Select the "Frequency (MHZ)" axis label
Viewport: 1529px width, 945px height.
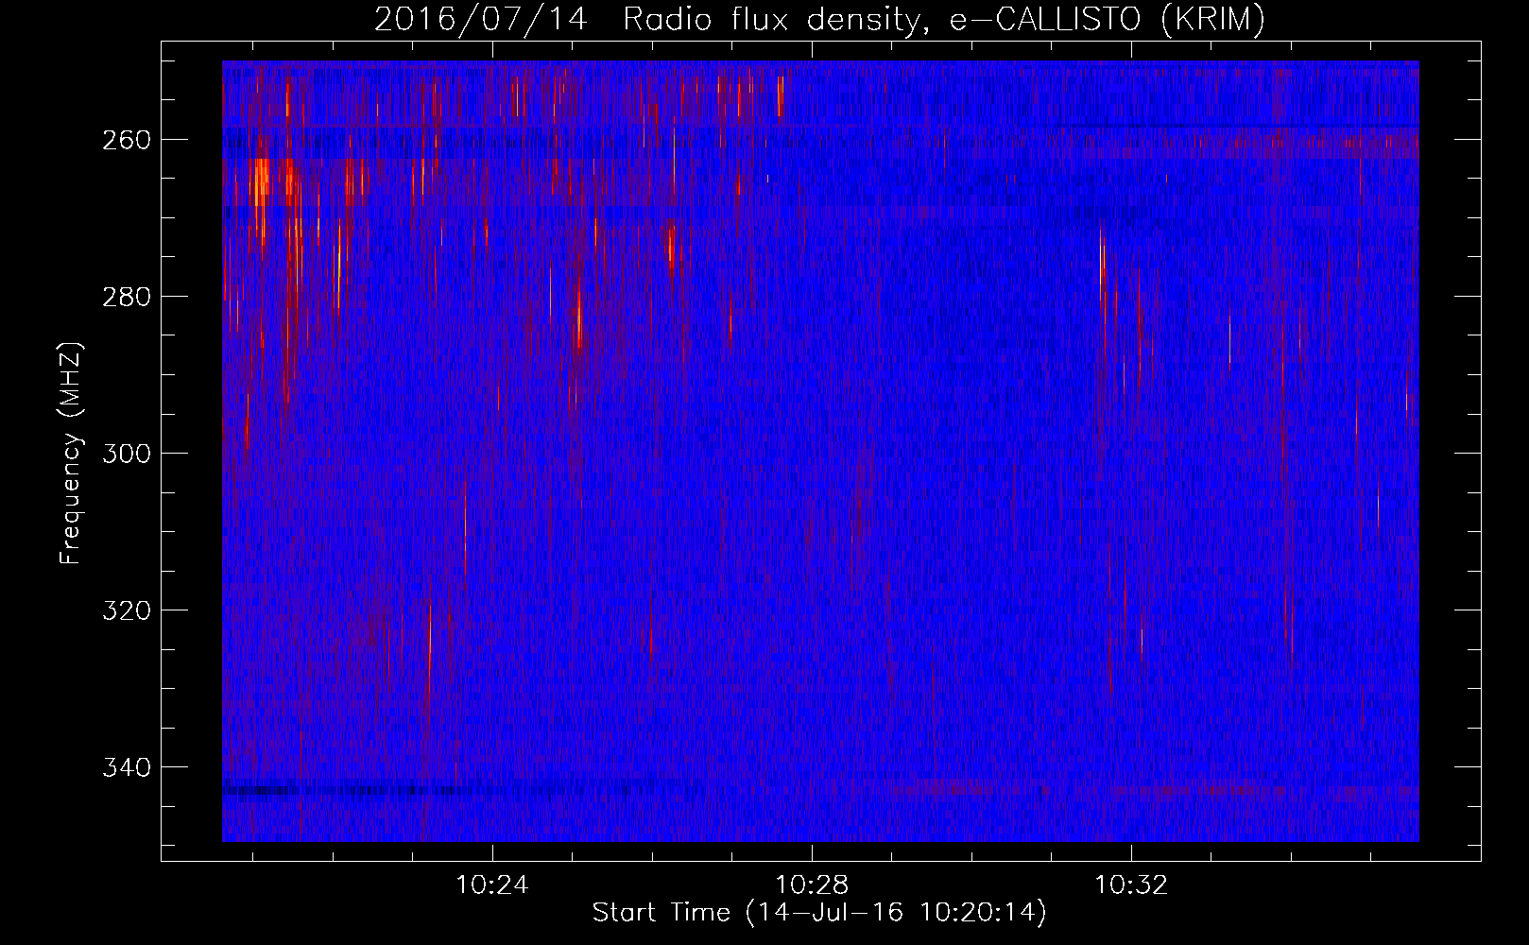point(71,453)
